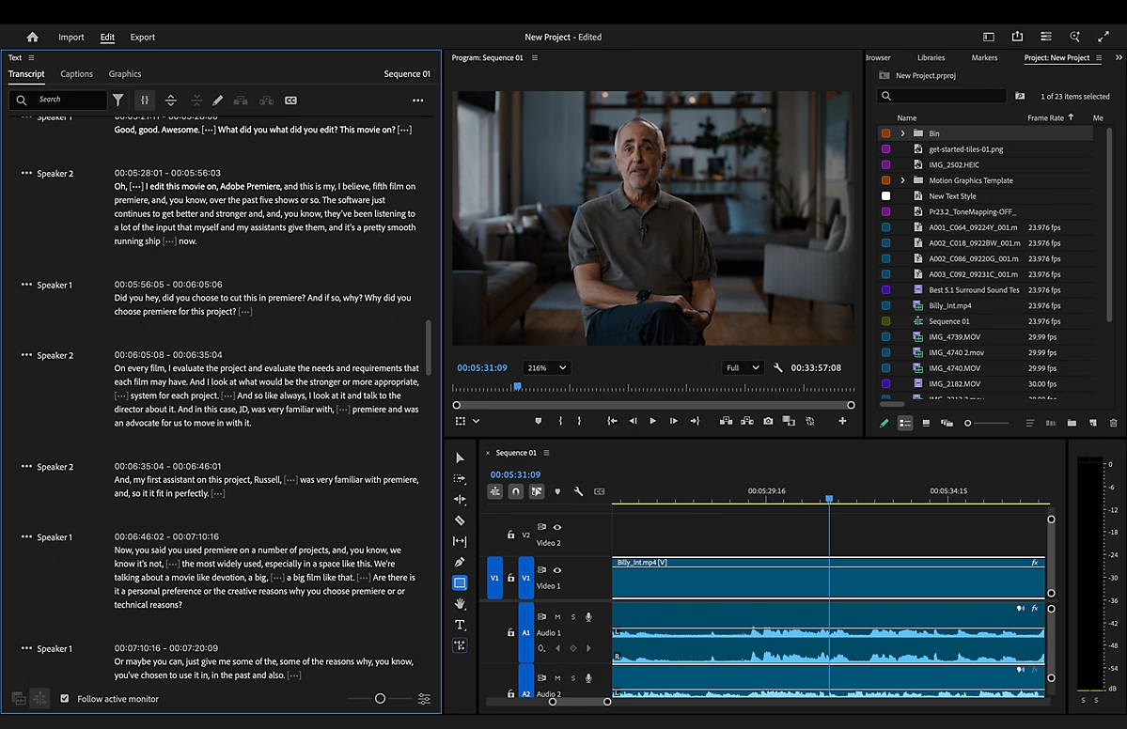Hide the Video 2 track with eye icon
The image size is (1127, 729).
pos(557,528)
